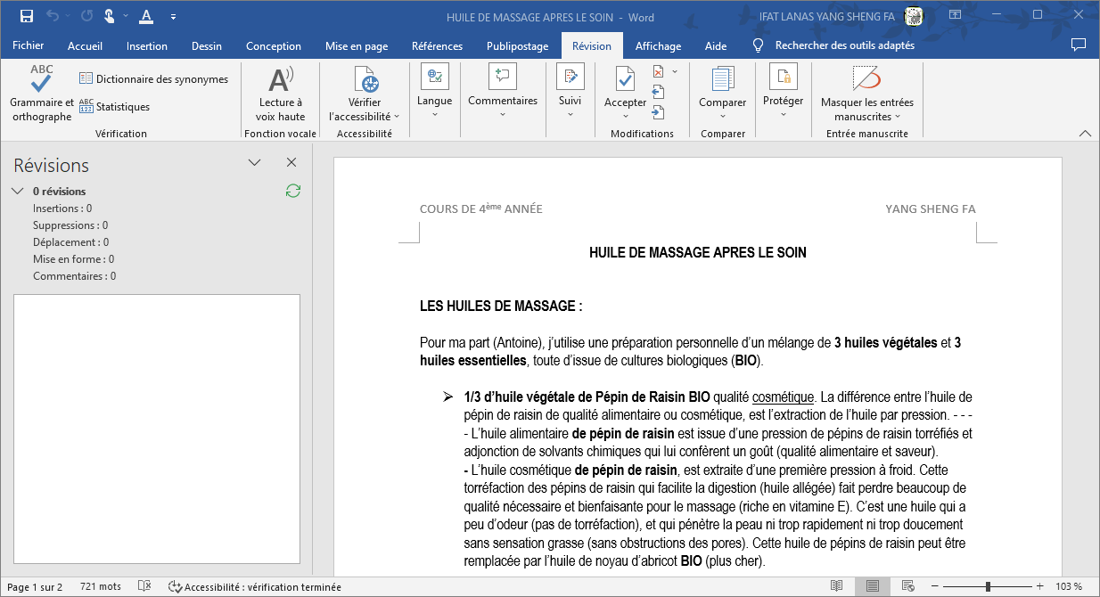This screenshot has width=1100, height=597.
Task: Open the Statistiques word count tool
Action: [x=114, y=107]
